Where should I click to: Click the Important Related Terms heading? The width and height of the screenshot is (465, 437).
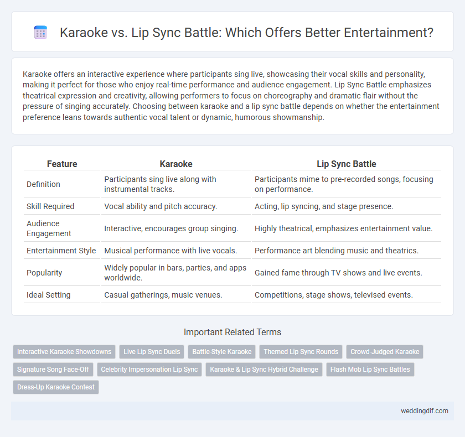pos(232,332)
